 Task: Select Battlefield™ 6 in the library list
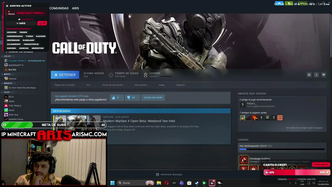16,65
